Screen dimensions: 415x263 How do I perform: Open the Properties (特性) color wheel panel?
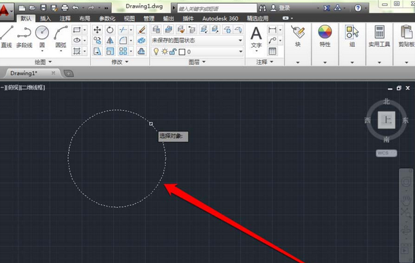pos(324,35)
